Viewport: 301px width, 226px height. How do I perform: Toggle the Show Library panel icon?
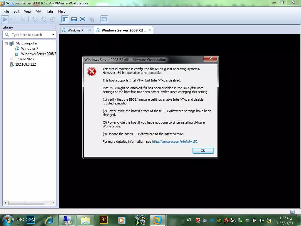[65, 19]
